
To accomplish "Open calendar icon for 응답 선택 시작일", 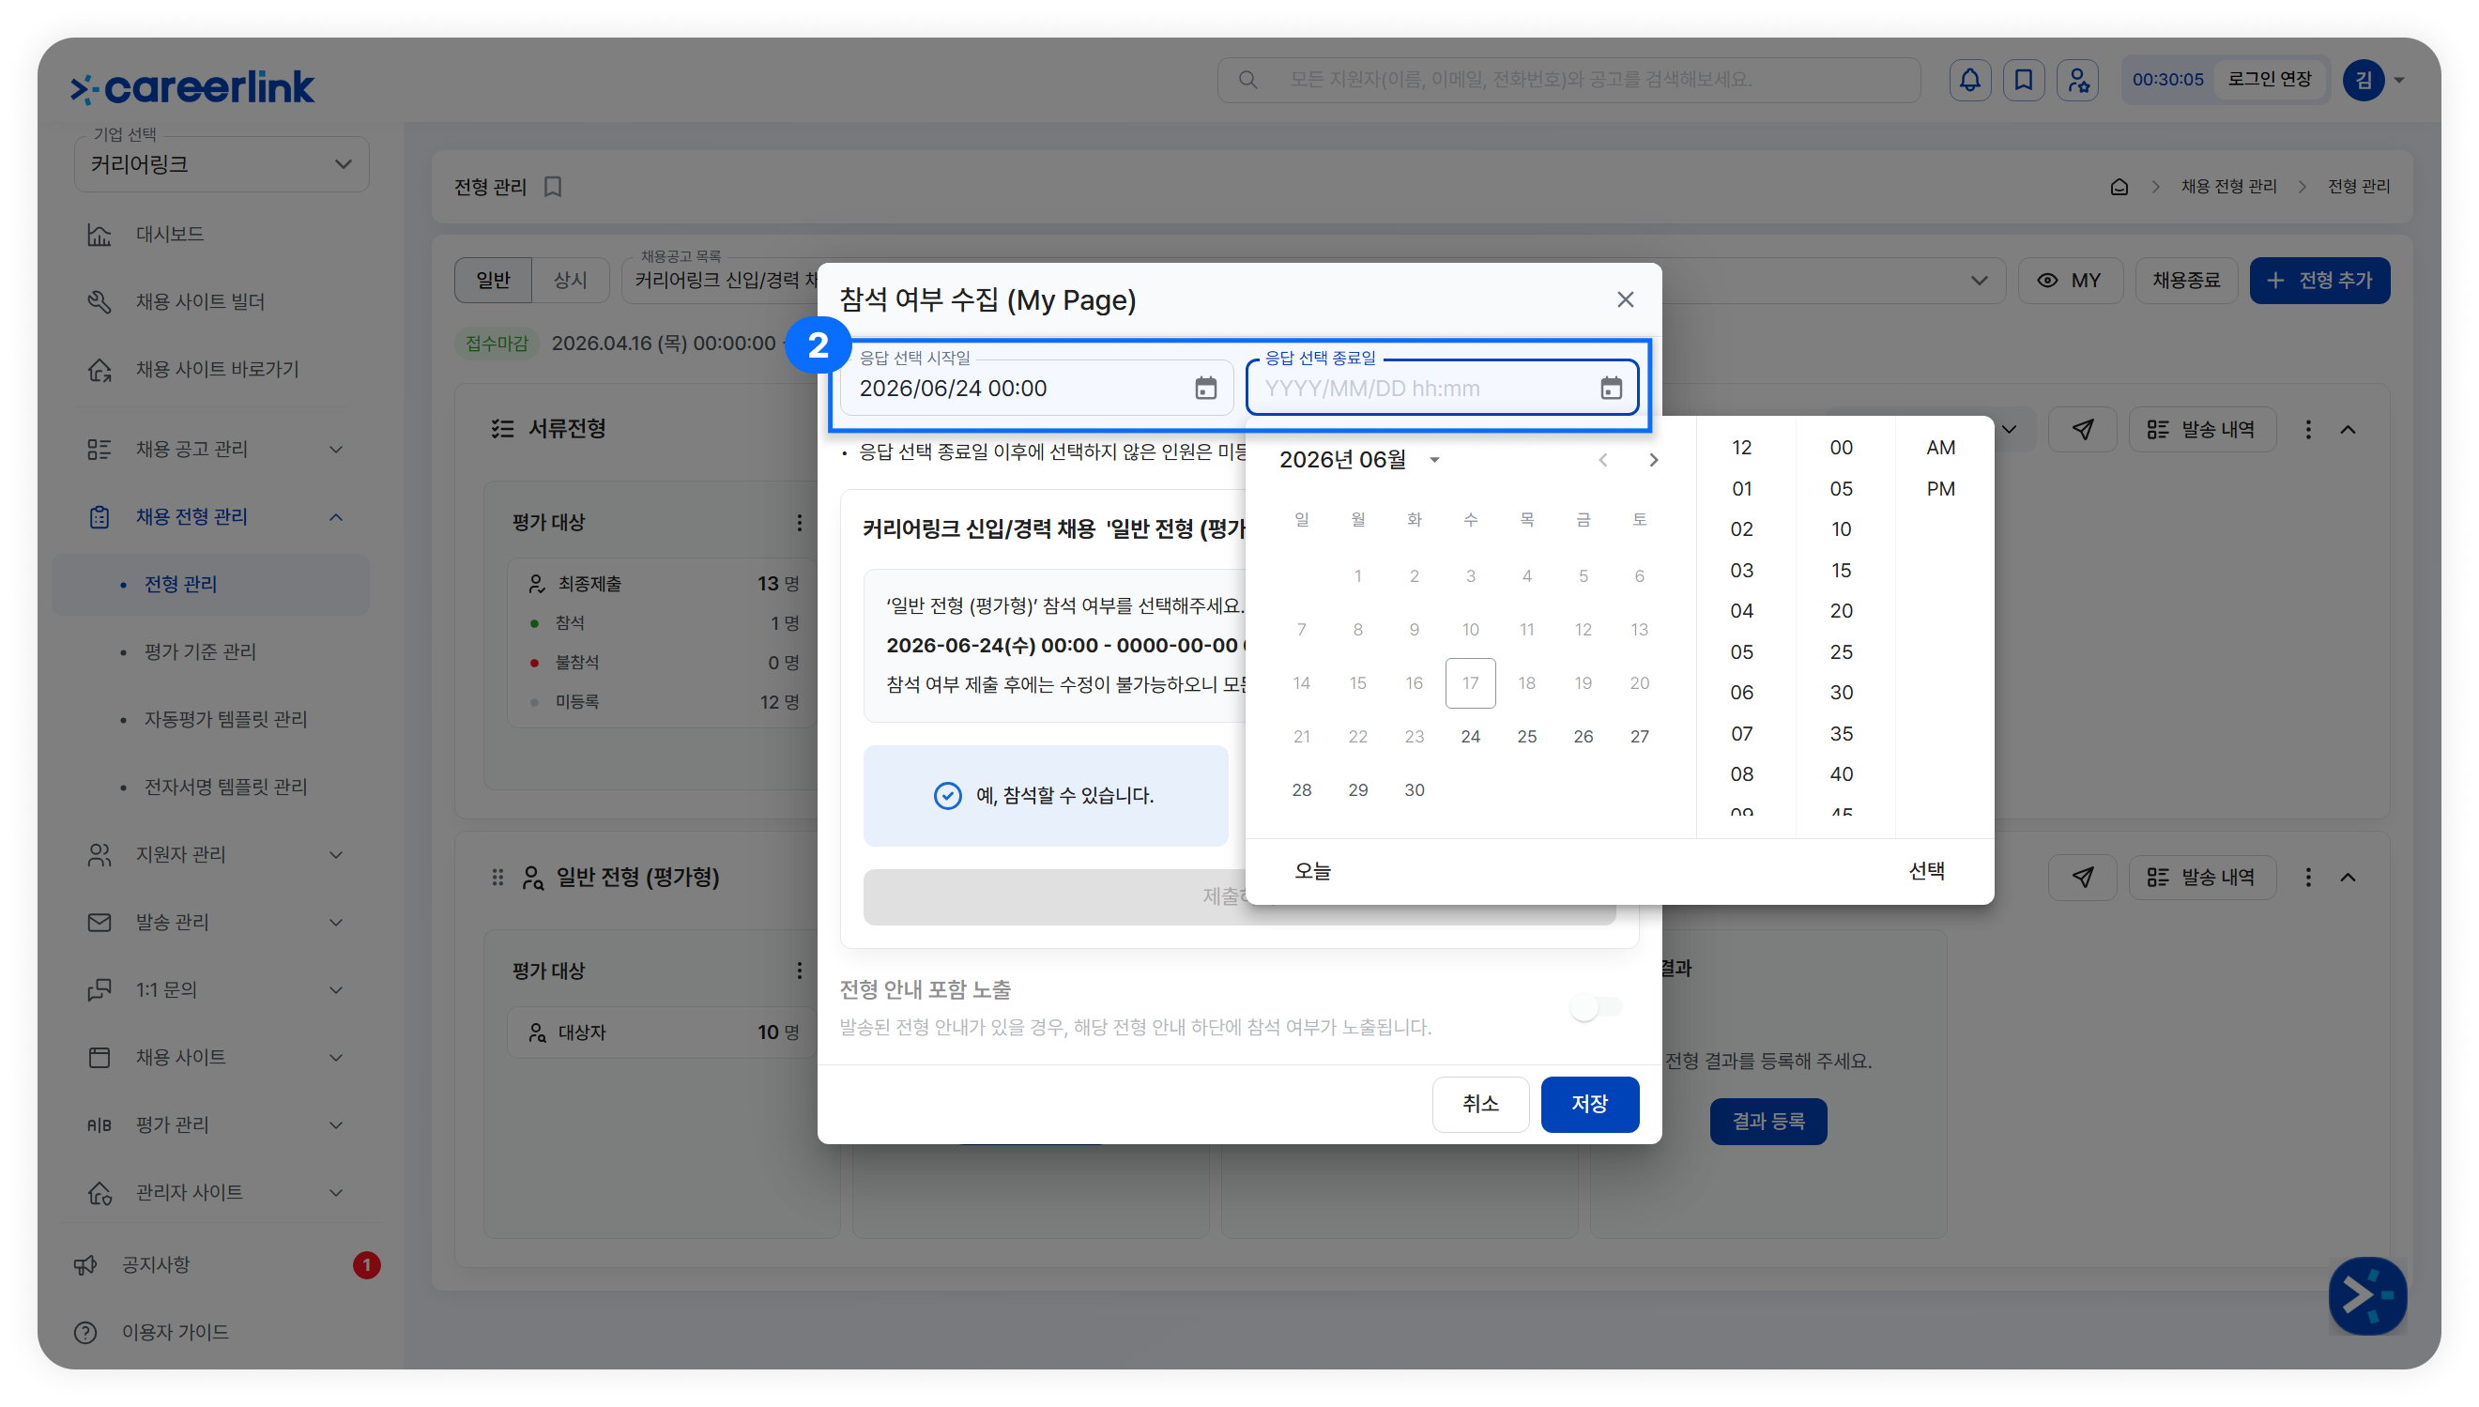I will click(x=1204, y=389).
